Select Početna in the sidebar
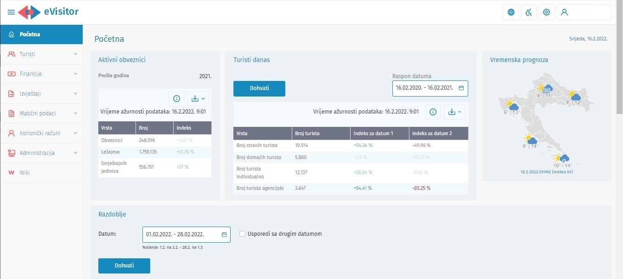The width and height of the screenshot is (623, 279). (41, 34)
